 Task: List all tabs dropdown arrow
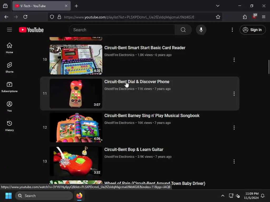(x=218, y=6)
